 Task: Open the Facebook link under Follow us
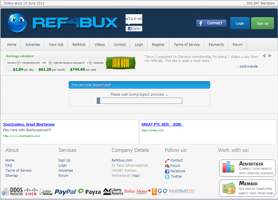tap(178, 171)
